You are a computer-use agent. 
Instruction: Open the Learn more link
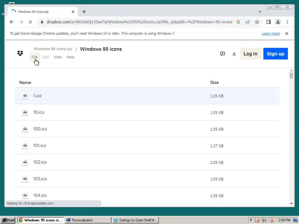(x=271, y=34)
